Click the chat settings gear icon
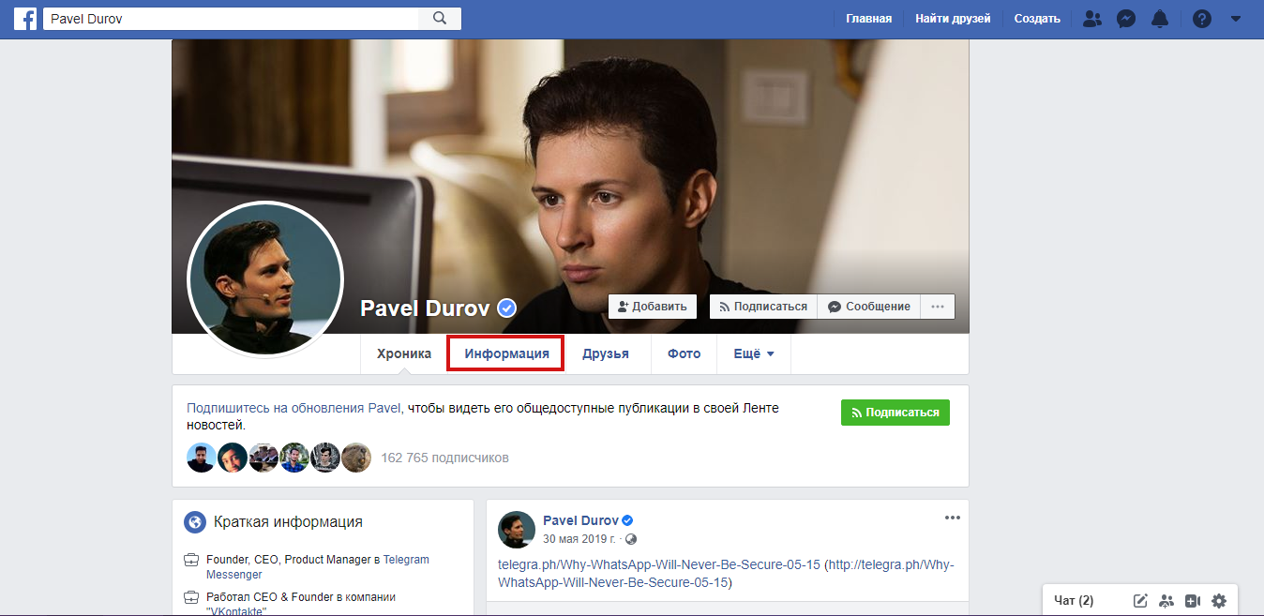Viewport: 1264px width, 616px height. coord(1219,601)
